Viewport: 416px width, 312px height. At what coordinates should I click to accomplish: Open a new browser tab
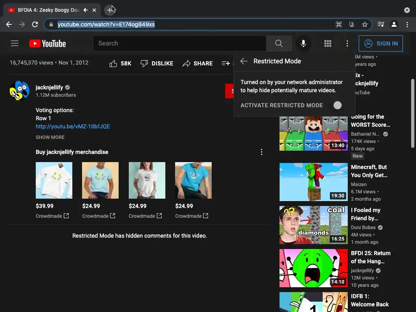pos(110,10)
